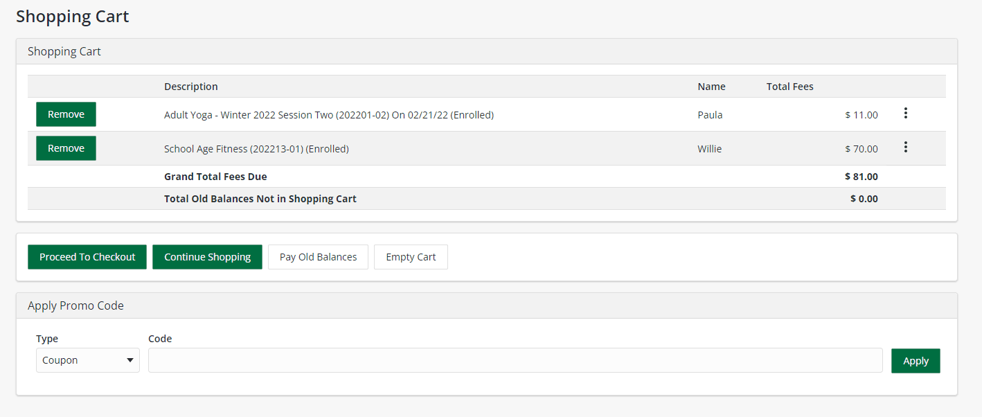Select the Adult Yoga Winter 2022 description text
The height and width of the screenshot is (417, 982).
pos(328,115)
